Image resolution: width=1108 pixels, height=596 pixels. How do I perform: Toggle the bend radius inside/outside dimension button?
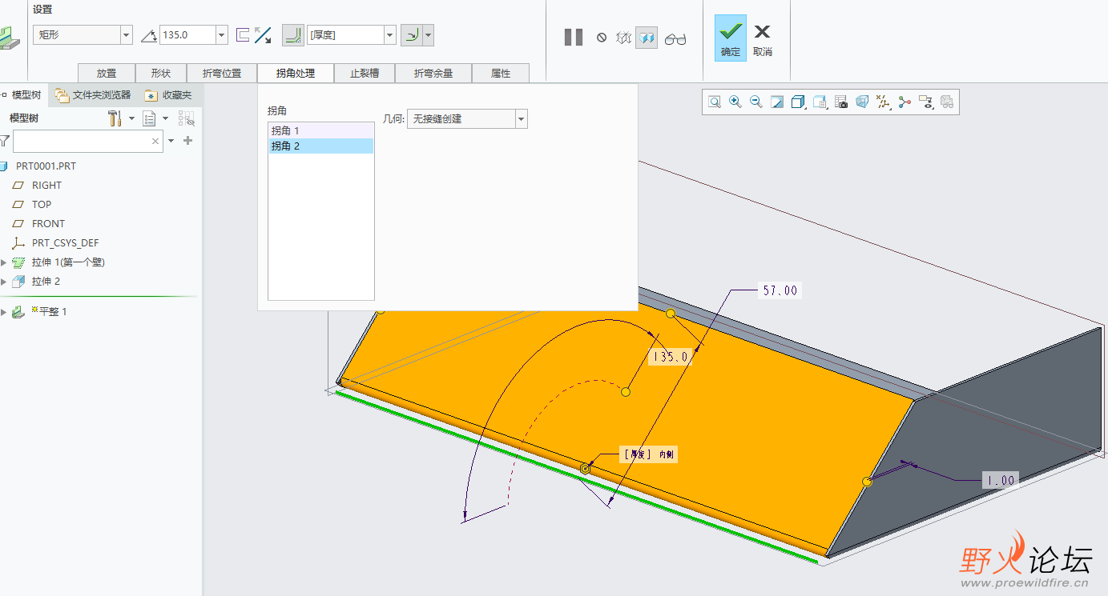click(413, 35)
